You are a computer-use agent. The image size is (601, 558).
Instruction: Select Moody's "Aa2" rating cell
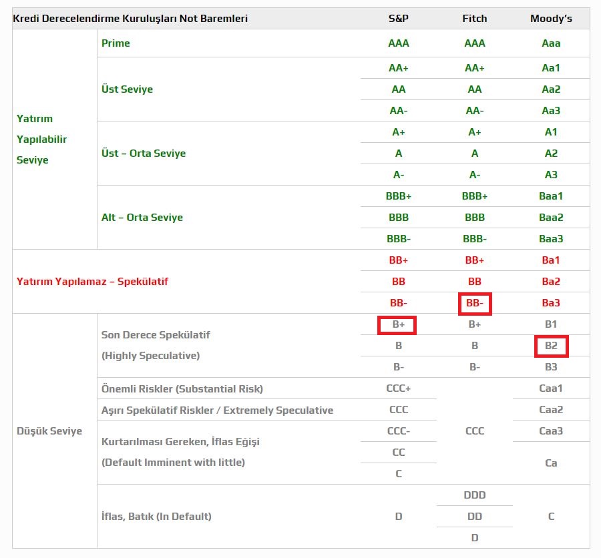tap(551, 89)
